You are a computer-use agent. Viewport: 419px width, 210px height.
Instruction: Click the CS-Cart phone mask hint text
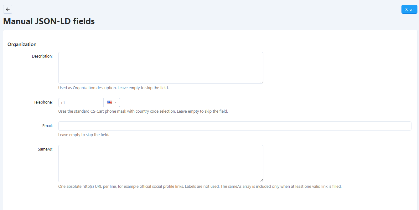tap(143, 111)
